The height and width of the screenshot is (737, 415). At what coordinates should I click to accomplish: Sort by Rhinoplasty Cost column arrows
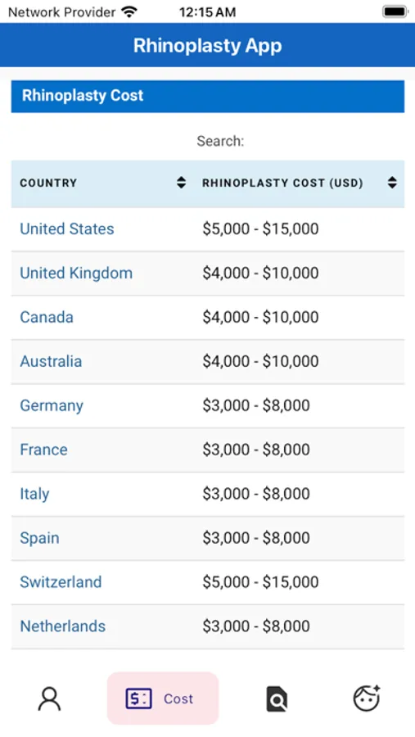coord(392,183)
